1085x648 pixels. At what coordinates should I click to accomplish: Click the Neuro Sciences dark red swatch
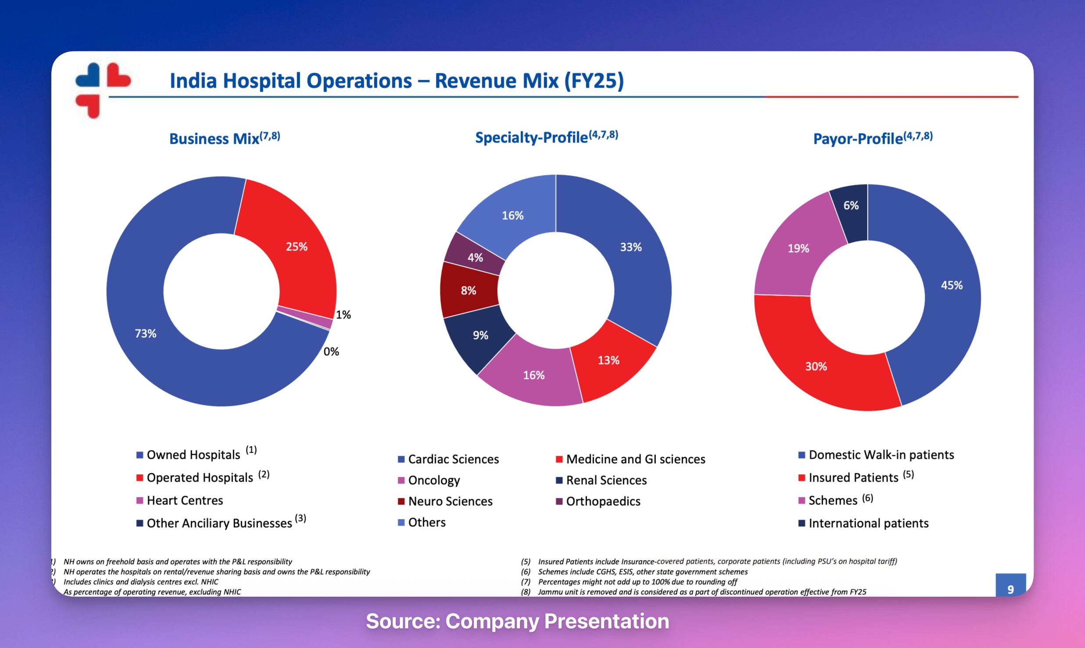(401, 501)
